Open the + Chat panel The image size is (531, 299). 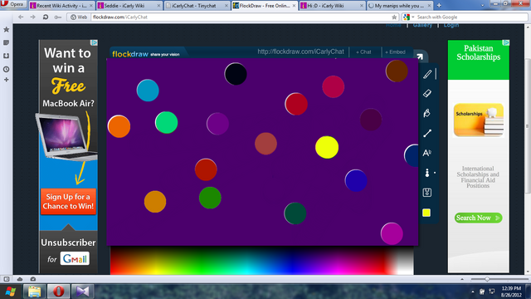pos(363,51)
